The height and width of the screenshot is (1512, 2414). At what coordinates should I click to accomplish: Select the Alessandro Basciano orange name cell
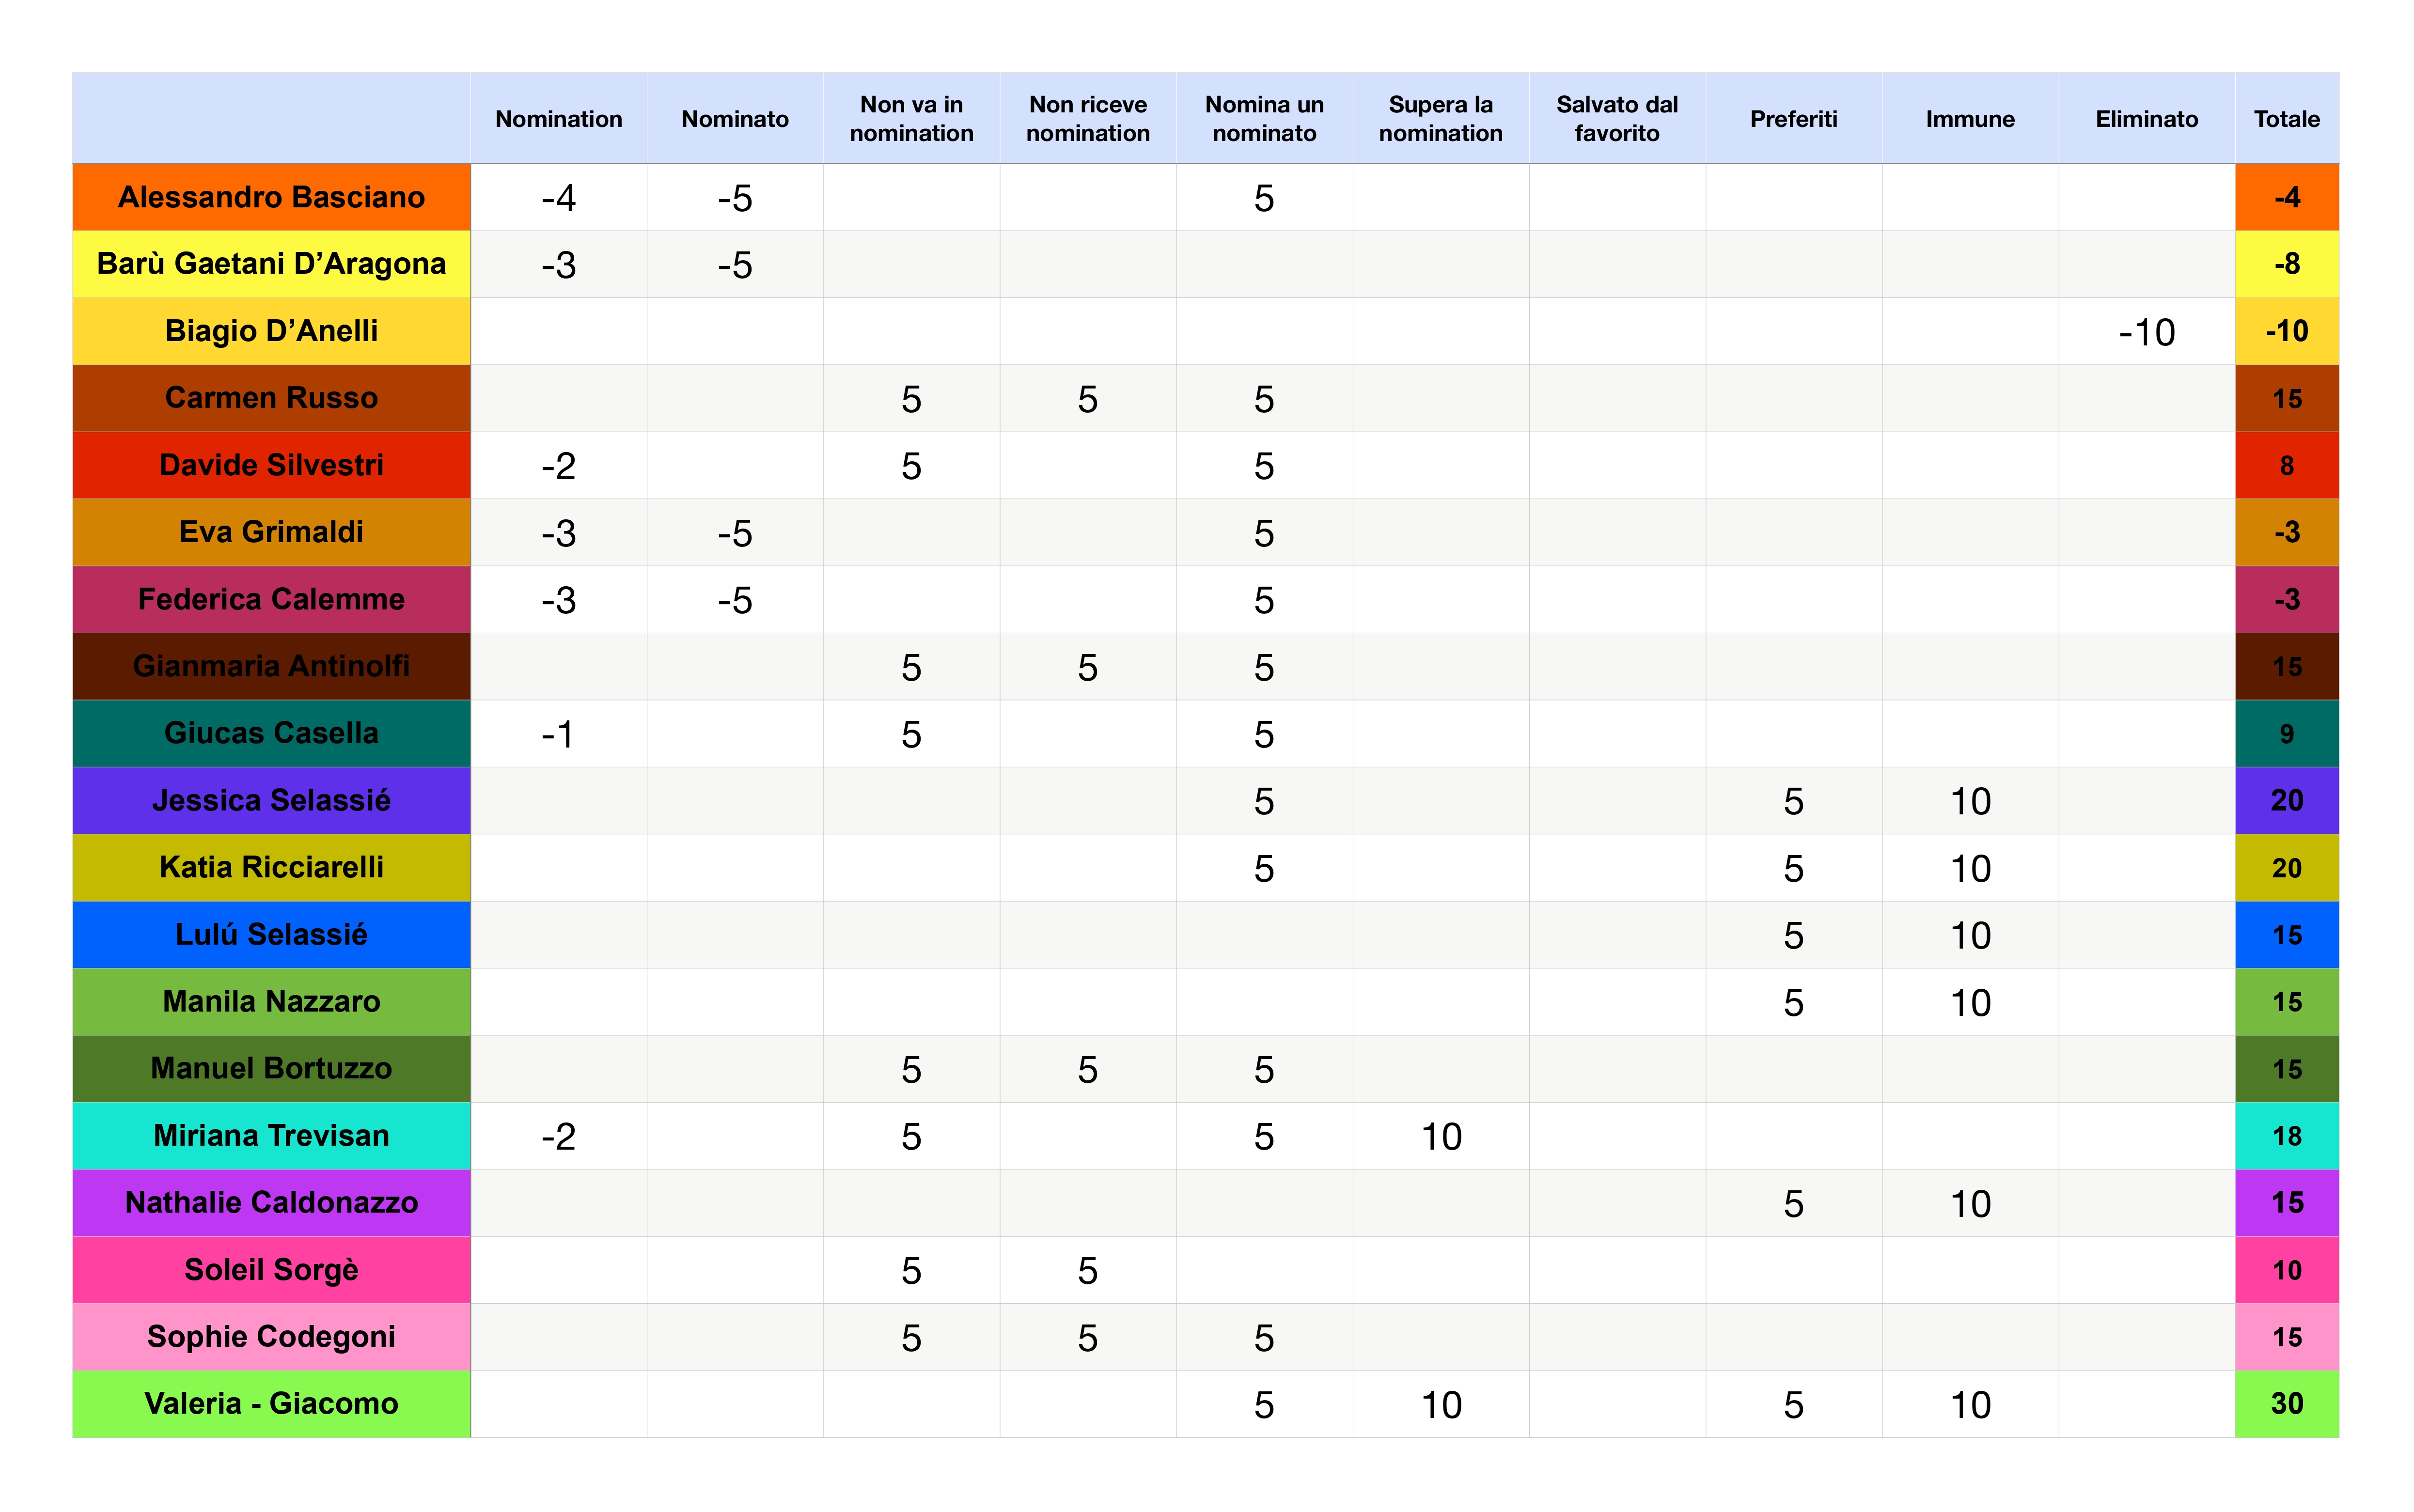click(x=271, y=197)
